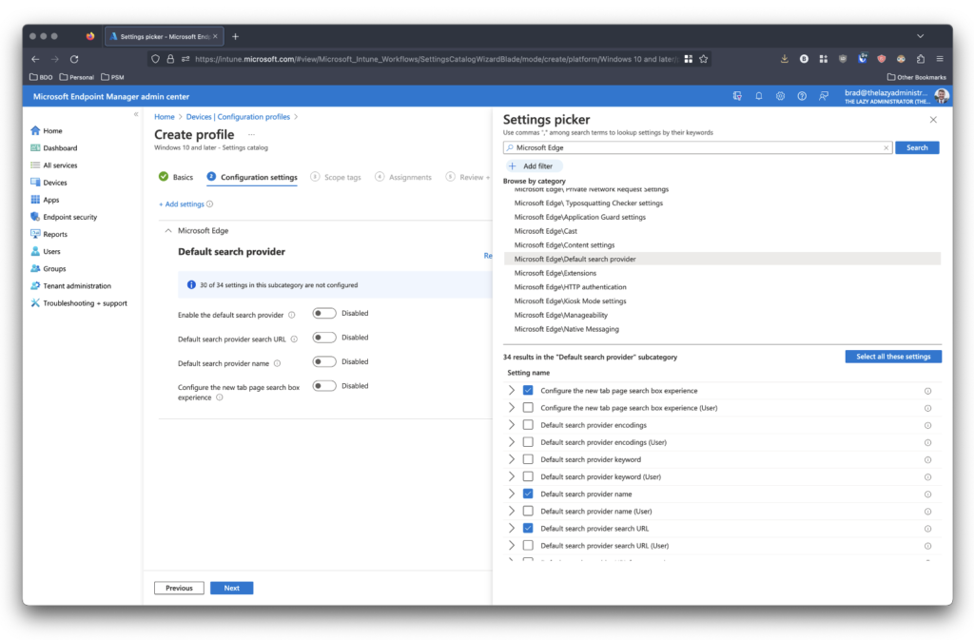This screenshot has width=974, height=640.
Task: Open the Firefox downloads icon
Action: (785, 59)
